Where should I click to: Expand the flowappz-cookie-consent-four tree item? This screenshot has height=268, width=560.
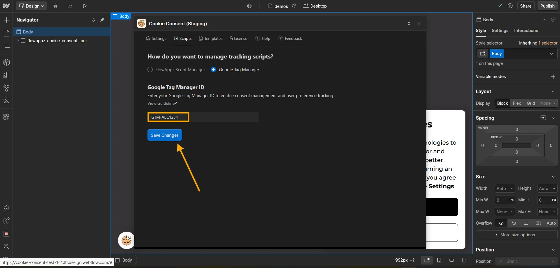click(x=18, y=41)
